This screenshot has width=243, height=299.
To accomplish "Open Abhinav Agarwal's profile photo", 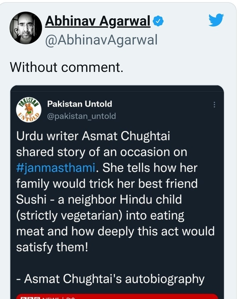I will (x=26, y=28).
